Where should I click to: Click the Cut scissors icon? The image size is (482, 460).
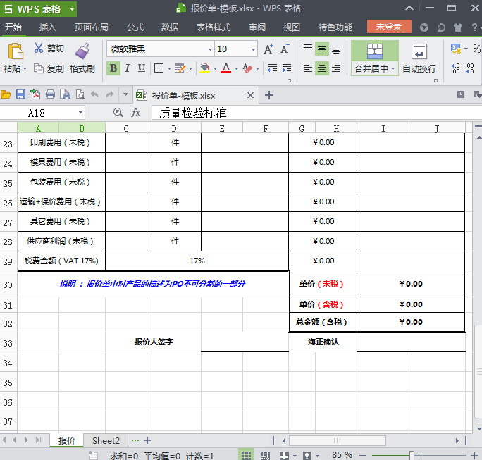pyautogui.click(x=39, y=48)
